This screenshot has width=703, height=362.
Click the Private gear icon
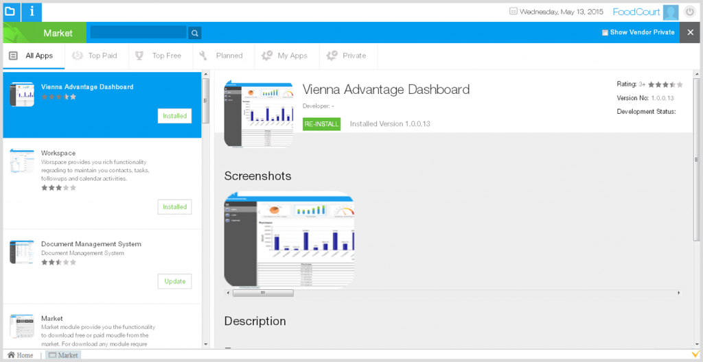click(332, 56)
